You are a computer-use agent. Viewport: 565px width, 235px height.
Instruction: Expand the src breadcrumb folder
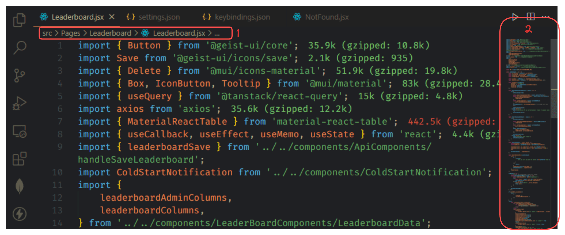point(47,33)
